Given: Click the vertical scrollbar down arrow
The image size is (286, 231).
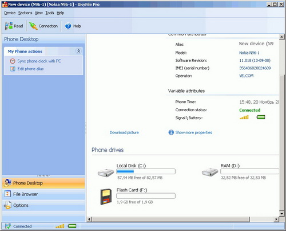Looking at the screenshot, I should (x=282, y=213).
